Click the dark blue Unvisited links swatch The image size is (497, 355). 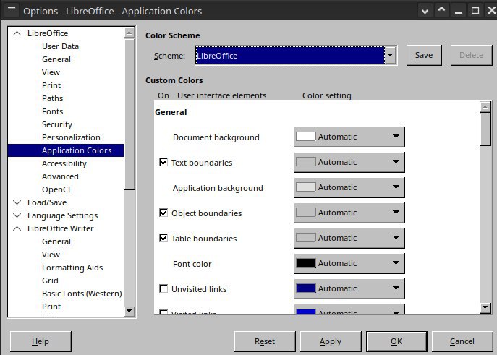(x=305, y=288)
